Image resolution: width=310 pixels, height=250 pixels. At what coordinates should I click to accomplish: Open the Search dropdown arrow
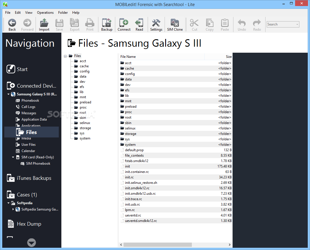pyautogui.click(x=297, y=25)
